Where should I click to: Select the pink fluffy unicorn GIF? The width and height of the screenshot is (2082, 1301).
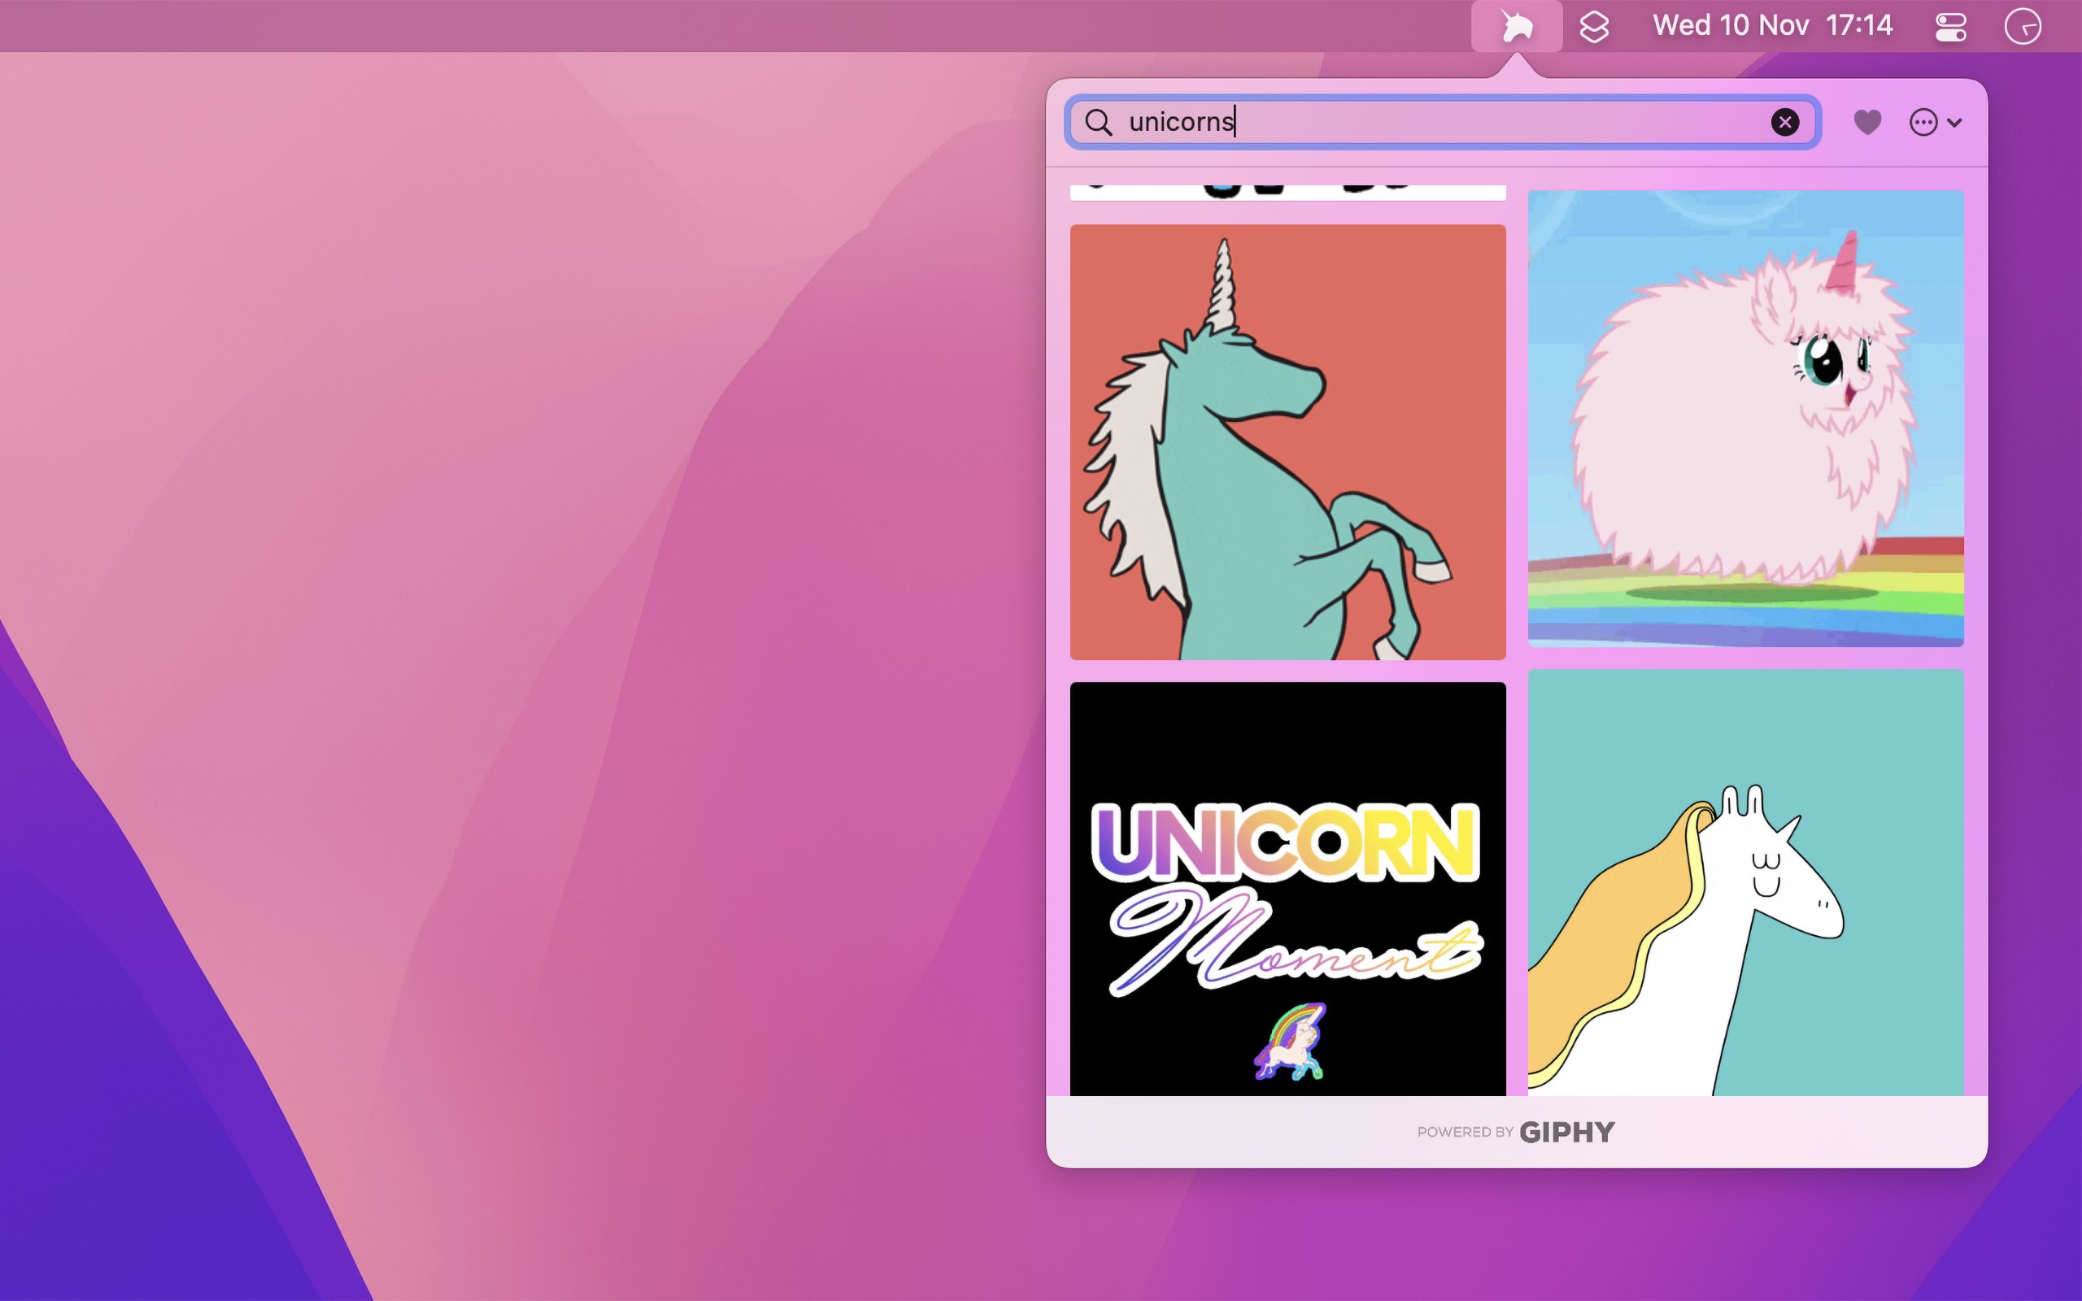click(x=1744, y=417)
